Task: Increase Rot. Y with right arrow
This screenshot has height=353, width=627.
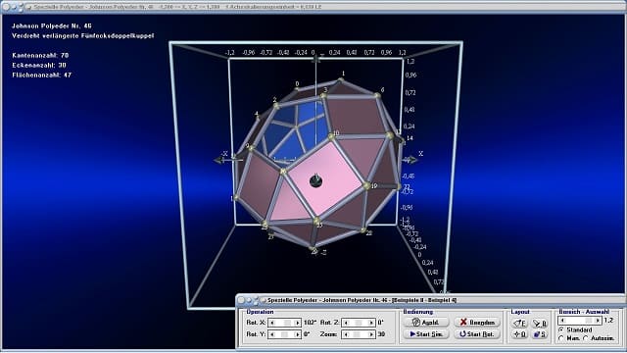Action: [297, 334]
